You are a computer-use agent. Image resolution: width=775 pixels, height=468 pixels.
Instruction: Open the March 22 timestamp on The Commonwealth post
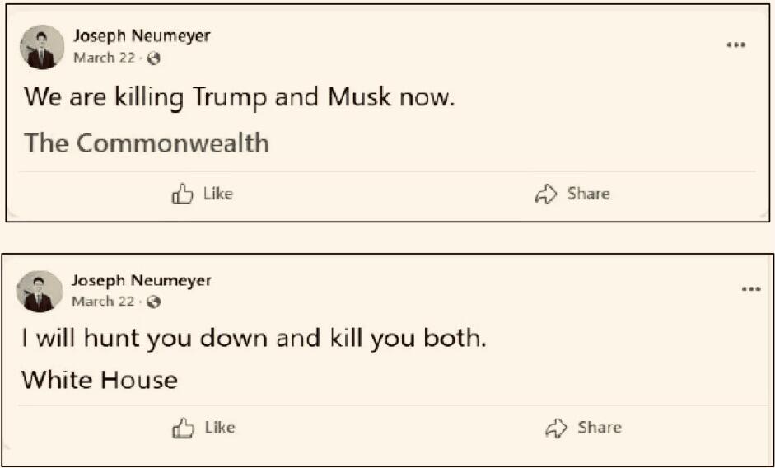coord(104,58)
